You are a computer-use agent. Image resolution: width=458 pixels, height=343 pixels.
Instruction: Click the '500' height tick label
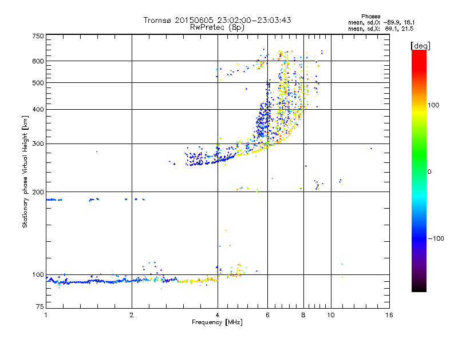pos(38,83)
